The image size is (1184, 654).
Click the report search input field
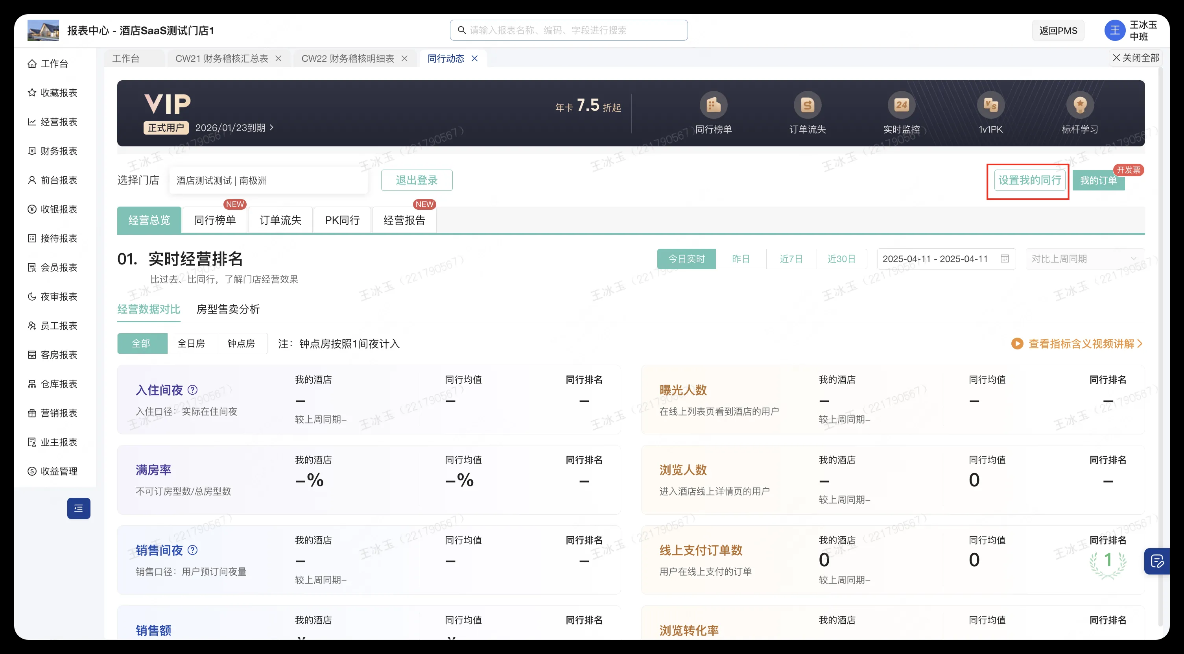click(x=568, y=30)
